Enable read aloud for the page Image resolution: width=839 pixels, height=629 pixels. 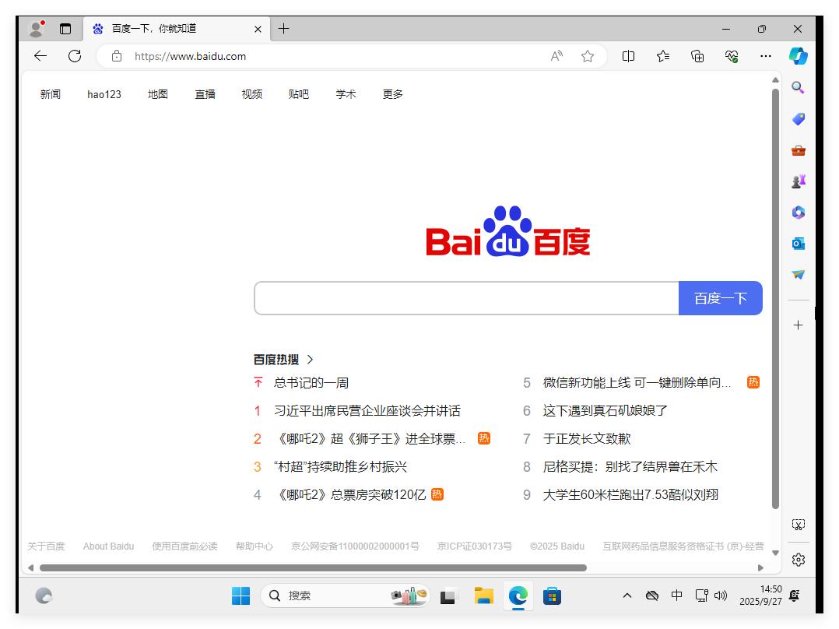(x=556, y=56)
